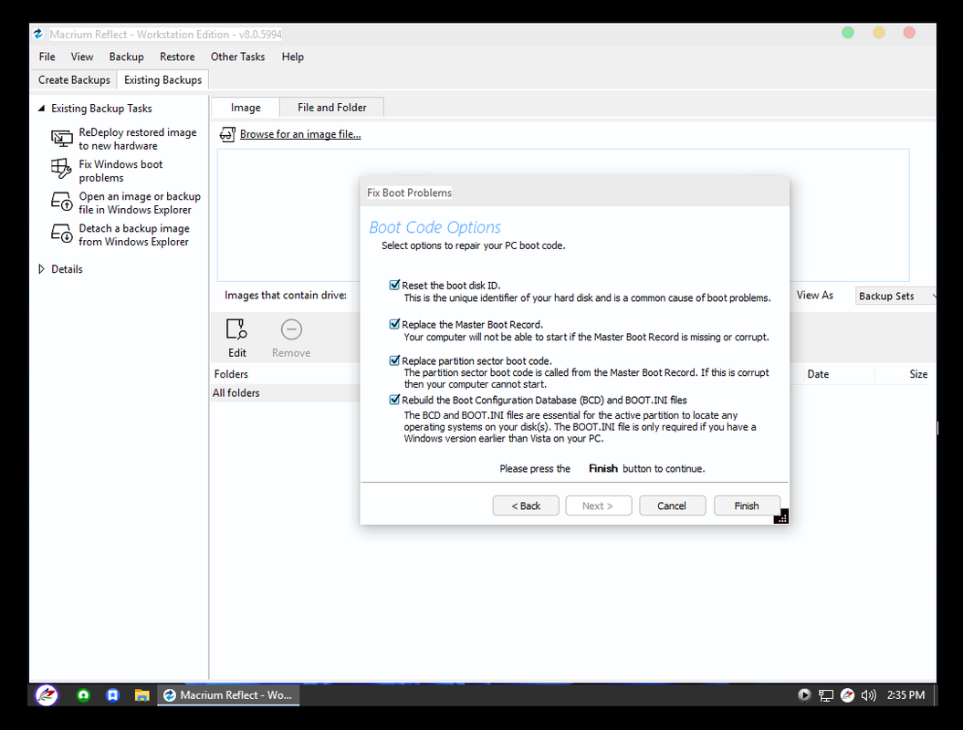This screenshot has height=730, width=963.
Task: Switch to Create Backups tab
Action: [74, 79]
